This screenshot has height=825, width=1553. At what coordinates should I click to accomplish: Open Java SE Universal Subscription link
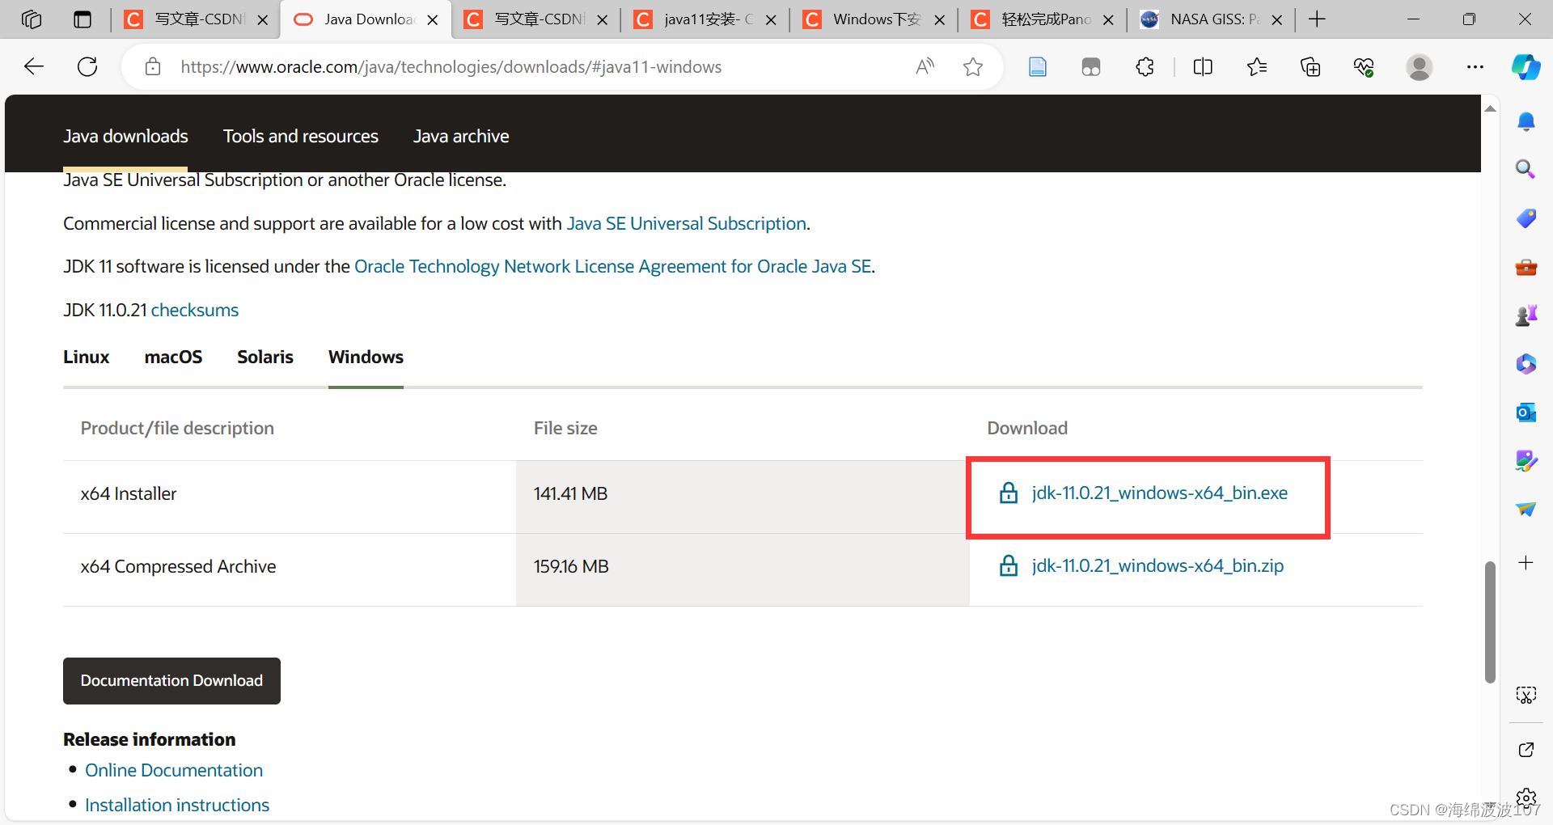coord(686,223)
